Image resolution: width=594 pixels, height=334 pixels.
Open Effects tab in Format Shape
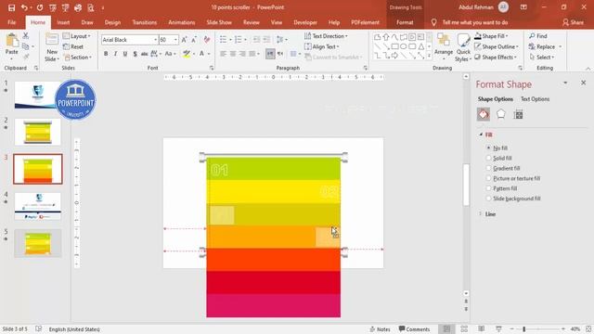point(501,114)
